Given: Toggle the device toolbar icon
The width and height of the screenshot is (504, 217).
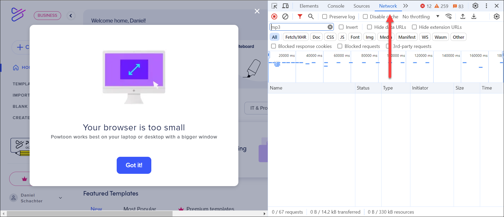Looking at the screenshot, I should coord(285,6).
